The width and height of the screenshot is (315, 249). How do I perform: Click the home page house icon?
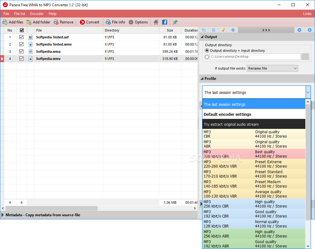click(156, 22)
